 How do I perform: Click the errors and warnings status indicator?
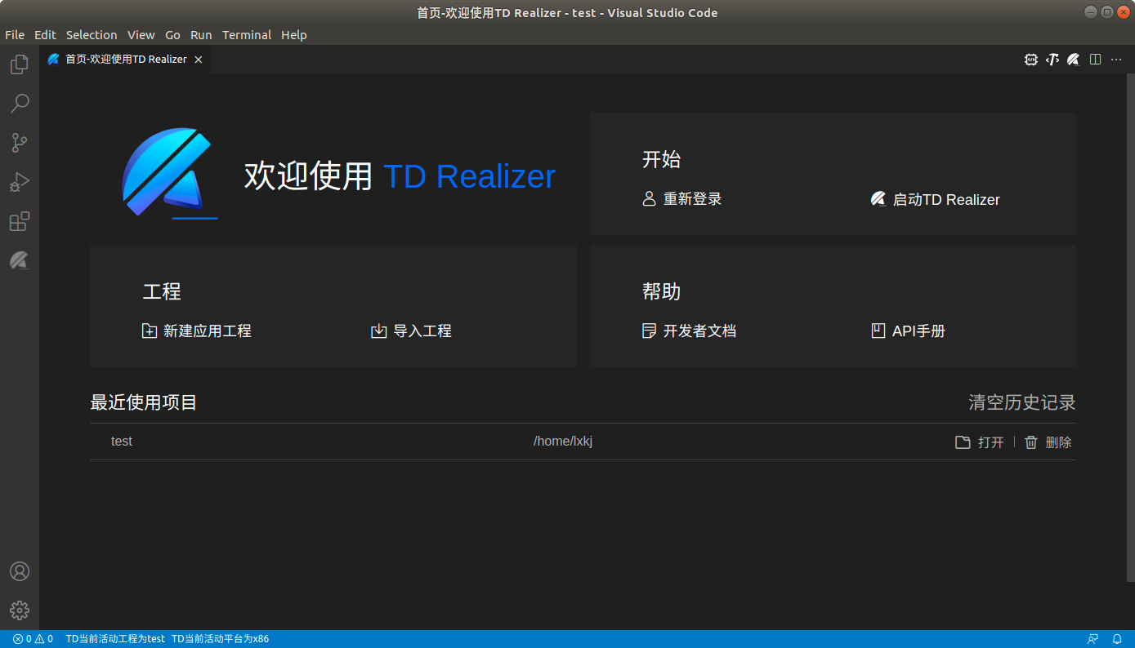(x=33, y=639)
